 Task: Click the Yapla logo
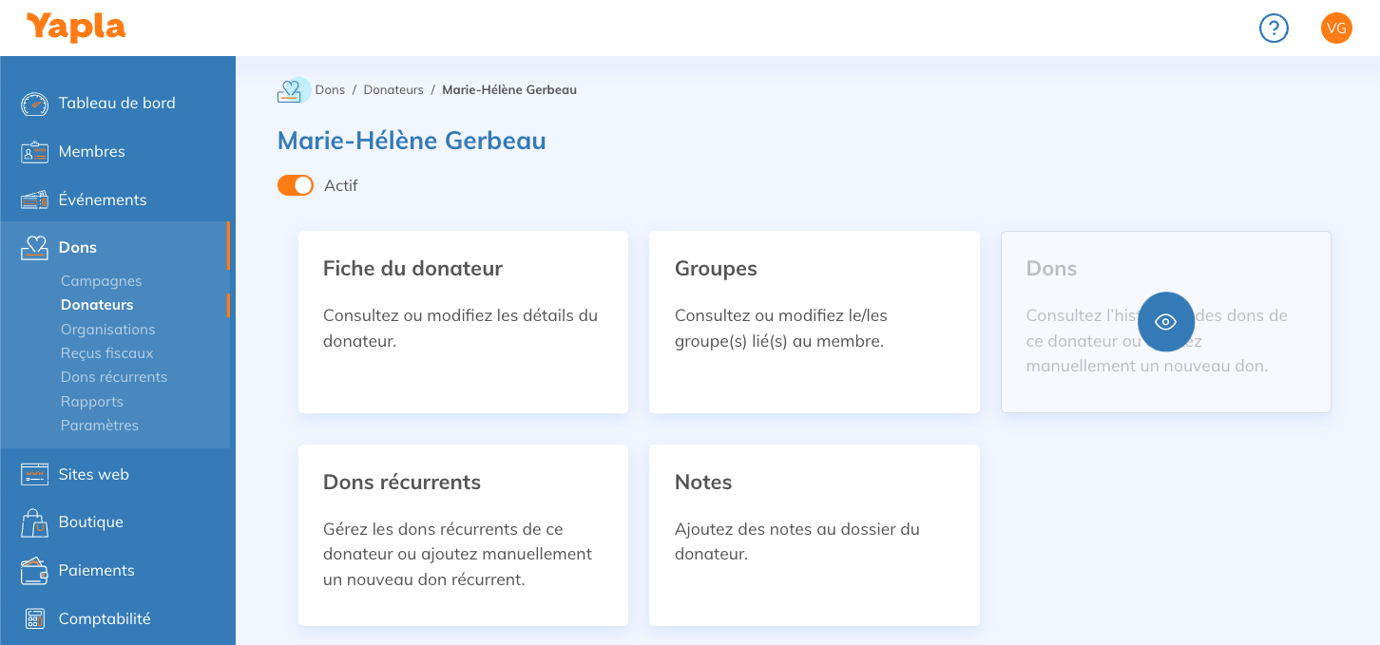76,28
